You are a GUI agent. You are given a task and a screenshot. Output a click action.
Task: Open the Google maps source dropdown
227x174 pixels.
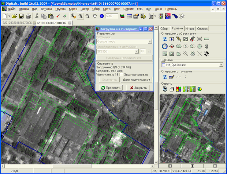click(150, 42)
